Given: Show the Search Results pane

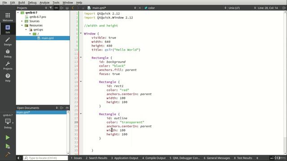Looking at the screenshot, I should click(x=96, y=158).
